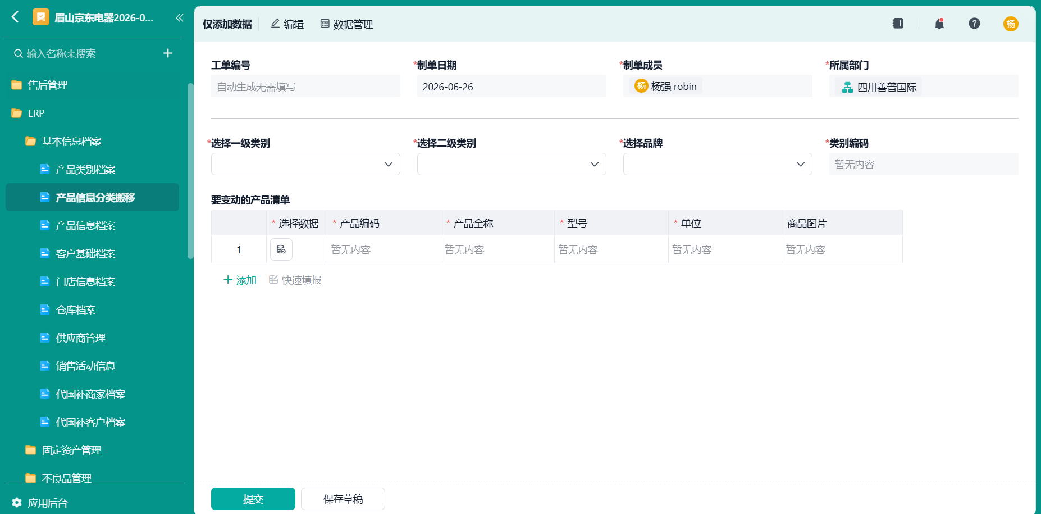Click the sidebar vertical scrollbar
The image size is (1041, 514).
coord(190,171)
